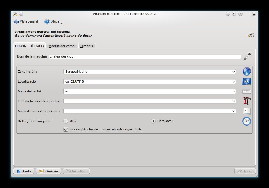Click the keyboard icon next to Mapa del teclat

(x=246, y=91)
